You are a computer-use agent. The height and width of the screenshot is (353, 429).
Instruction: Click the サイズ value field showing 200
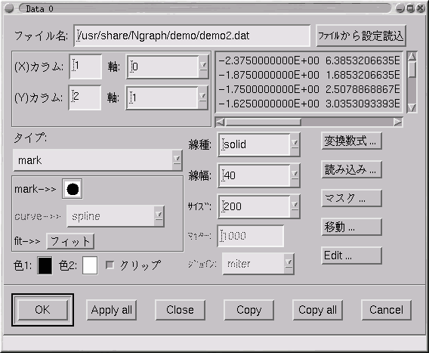point(255,206)
